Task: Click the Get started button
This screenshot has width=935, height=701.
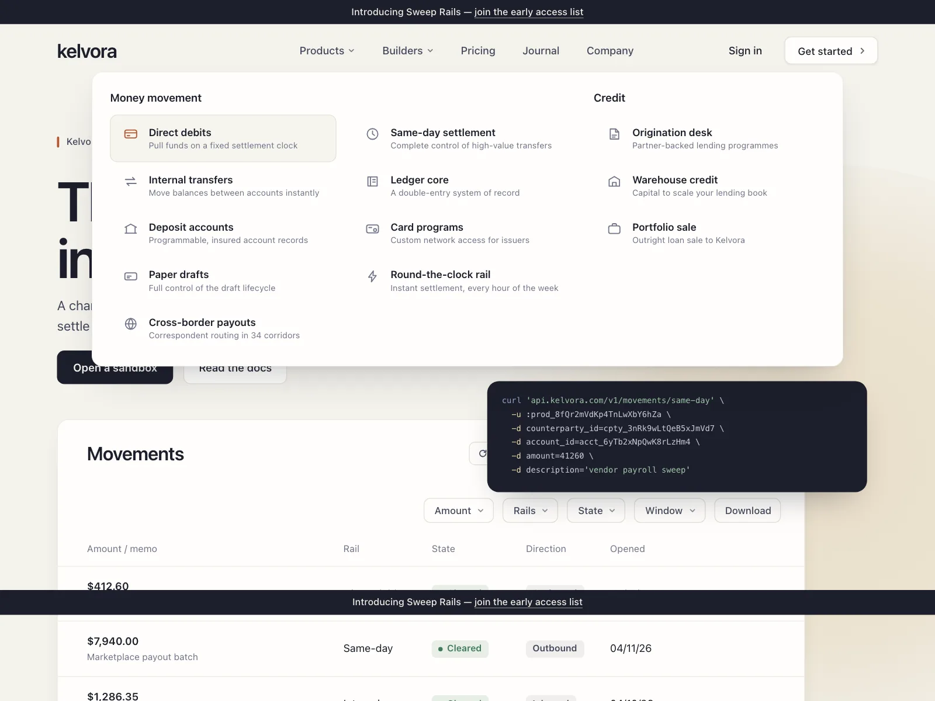Action: (x=831, y=51)
